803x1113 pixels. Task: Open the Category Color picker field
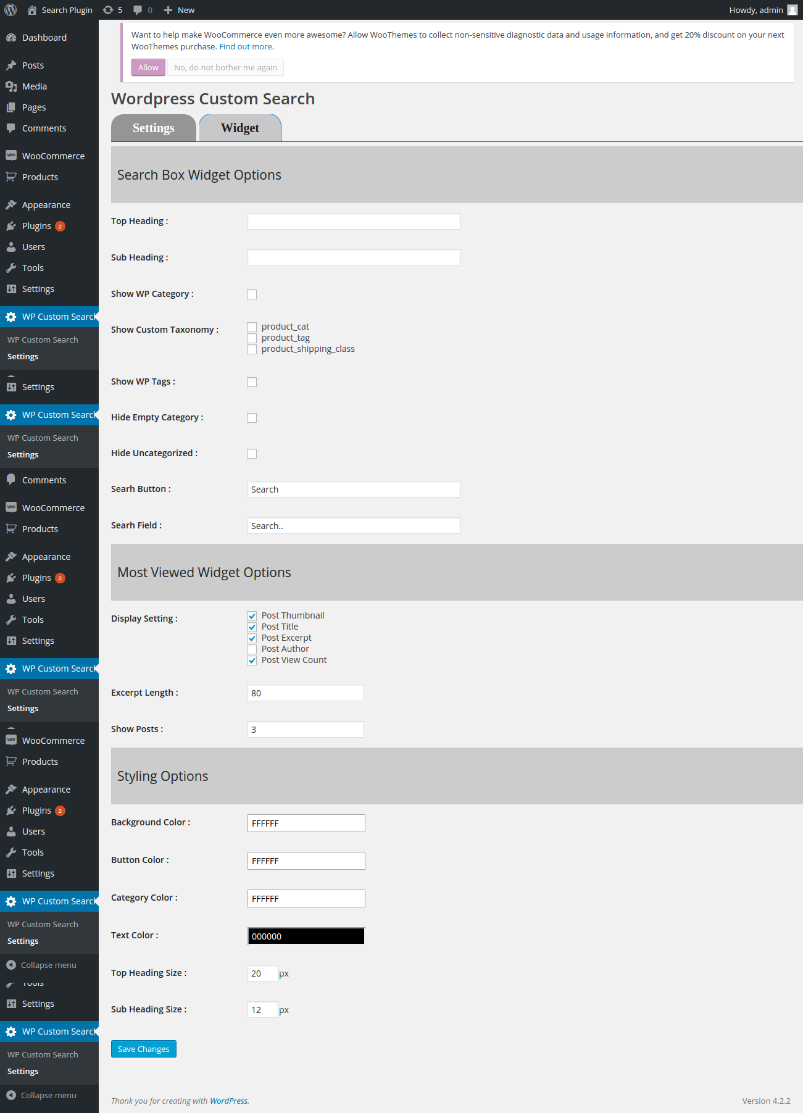coord(306,898)
